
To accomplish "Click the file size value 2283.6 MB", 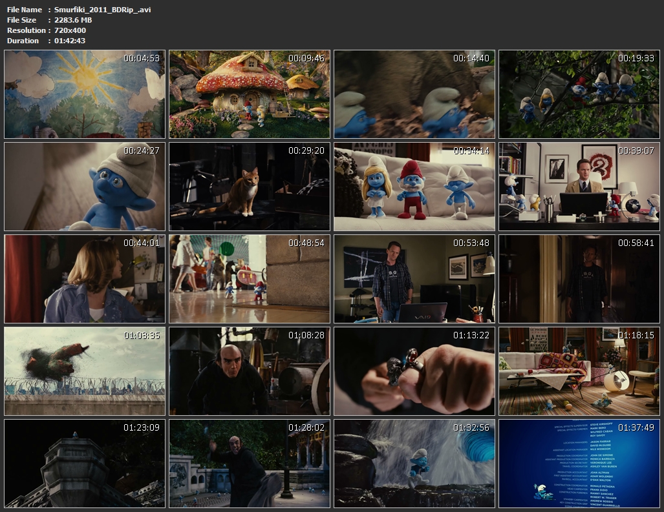I will (x=73, y=20).
